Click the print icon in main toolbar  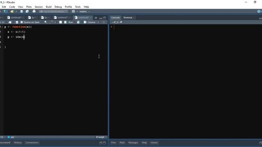(34, 11)
